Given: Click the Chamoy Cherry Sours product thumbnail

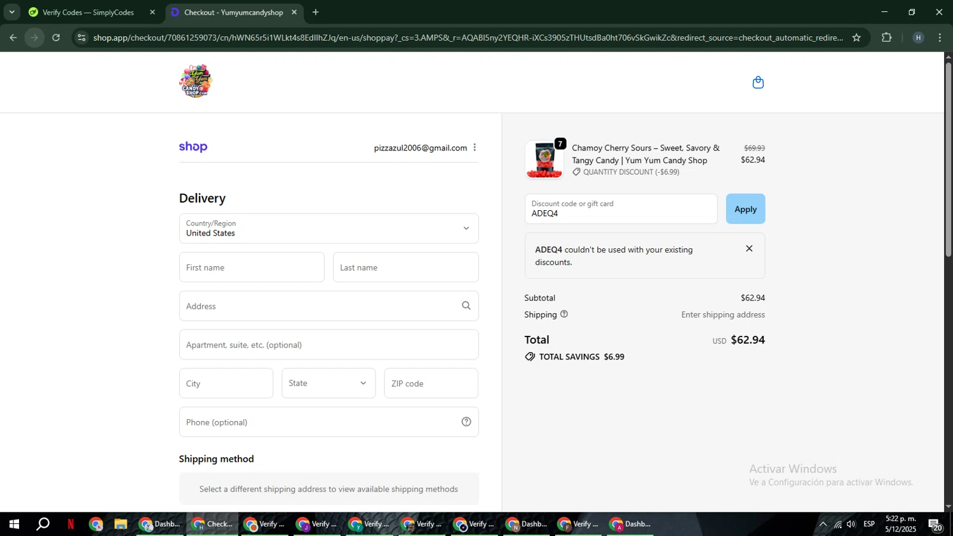Looking at the screenshot, I should tap(544, 160).
